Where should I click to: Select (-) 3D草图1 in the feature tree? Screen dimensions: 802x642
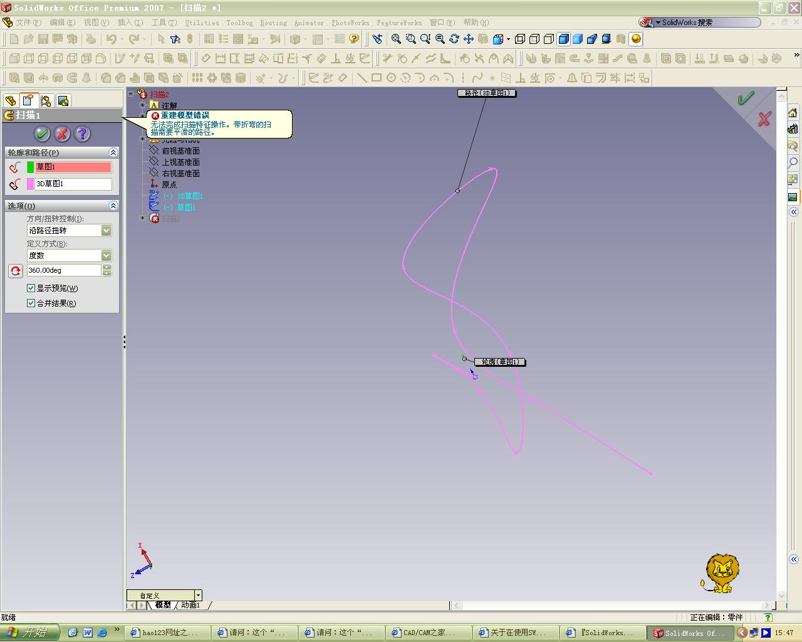(183, 196)
